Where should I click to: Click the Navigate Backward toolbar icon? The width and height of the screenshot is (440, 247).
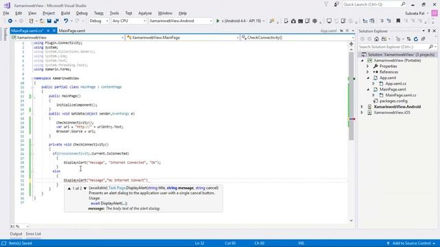tap(10, 21)
